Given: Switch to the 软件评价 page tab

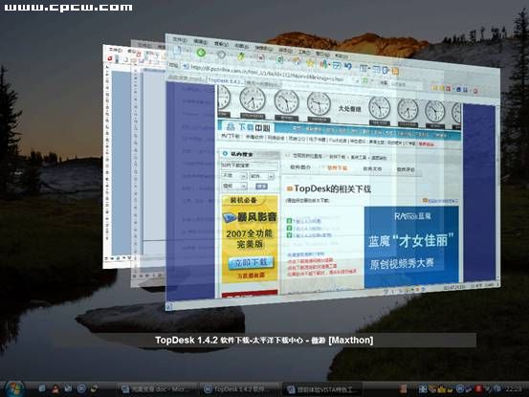Looking at the screenshot, I should point(406,169).
